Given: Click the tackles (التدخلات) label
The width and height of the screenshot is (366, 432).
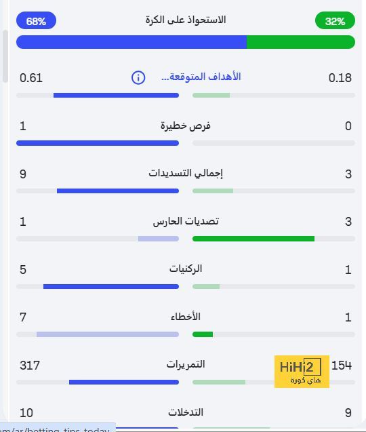Looking at the screenshot, I should pos(186,412).
